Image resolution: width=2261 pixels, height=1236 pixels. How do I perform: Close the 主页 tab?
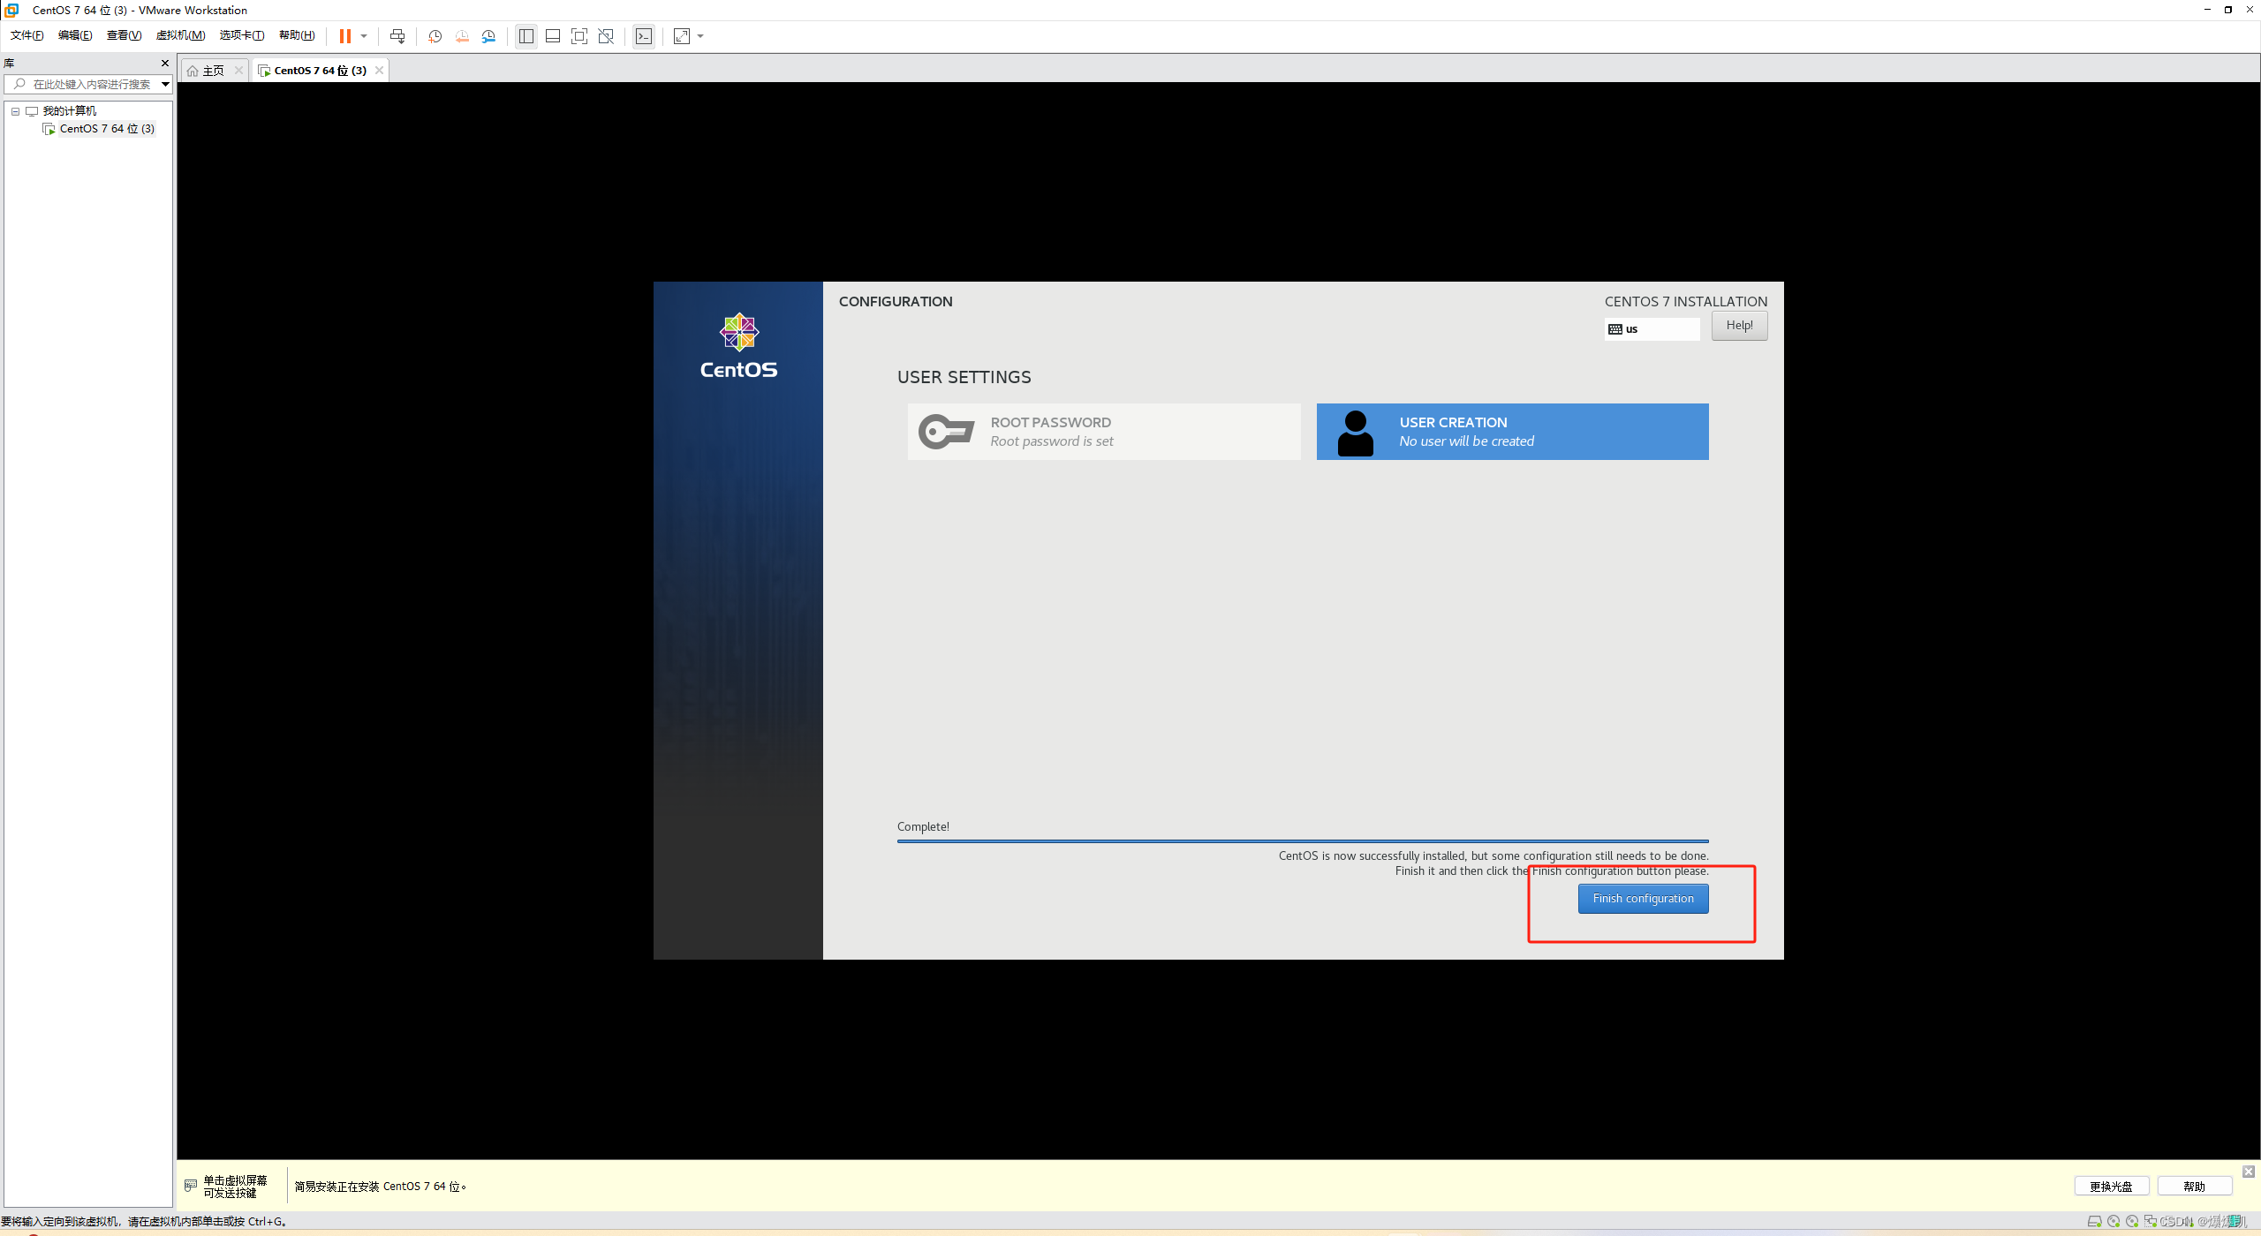[x=238, y=71]
